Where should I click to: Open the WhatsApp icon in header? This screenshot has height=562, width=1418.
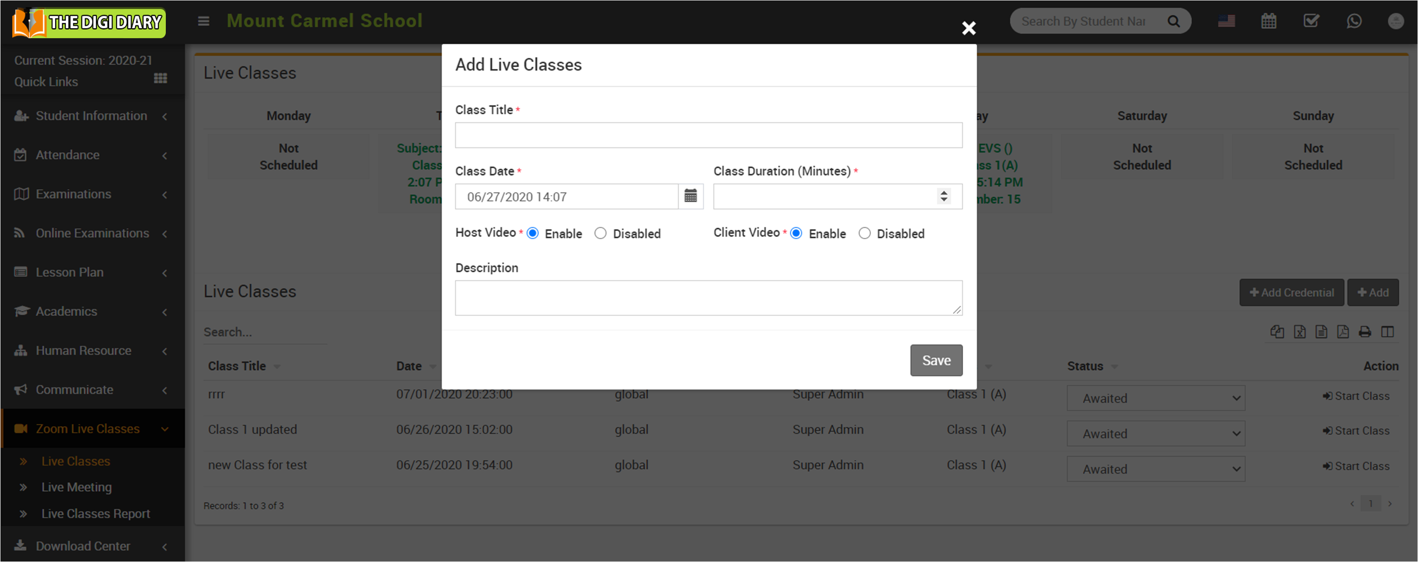click(x=1354, y=21)
